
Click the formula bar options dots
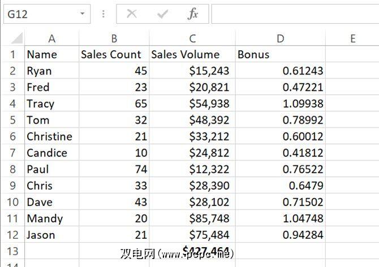tap(103, 14)
